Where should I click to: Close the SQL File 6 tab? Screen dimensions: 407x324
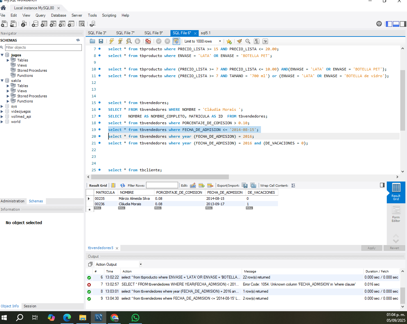[x=195, y=33]
